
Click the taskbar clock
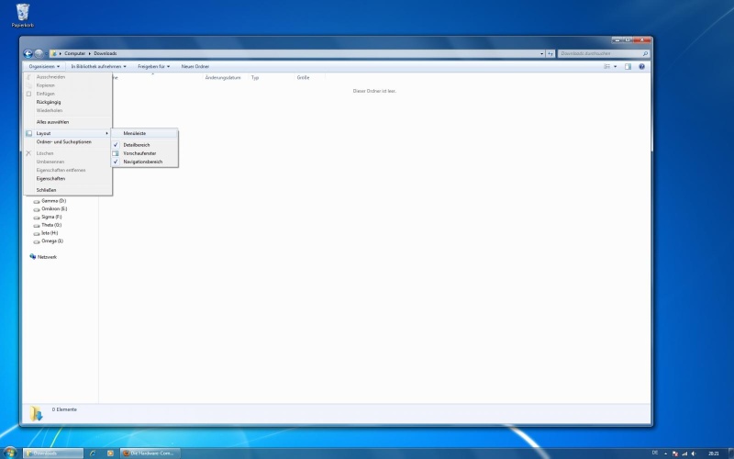[714, 453]
